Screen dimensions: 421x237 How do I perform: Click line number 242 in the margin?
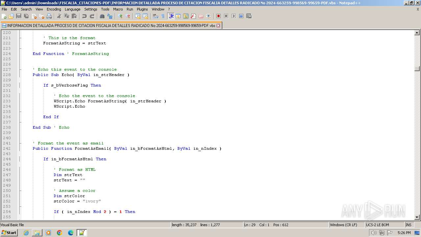(7, 148)
